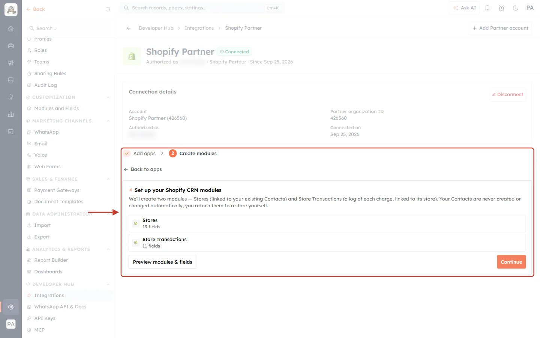This screenshot has height=338, width=540.
Task: Select the settings gear in the left rail
Action: coord(11,307)
